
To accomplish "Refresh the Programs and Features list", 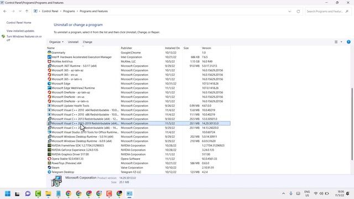I will pos(298,11).
